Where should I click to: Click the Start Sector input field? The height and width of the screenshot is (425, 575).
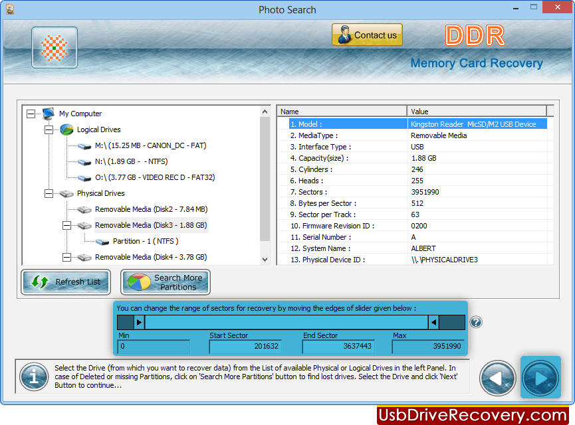[x=245, y=347]
